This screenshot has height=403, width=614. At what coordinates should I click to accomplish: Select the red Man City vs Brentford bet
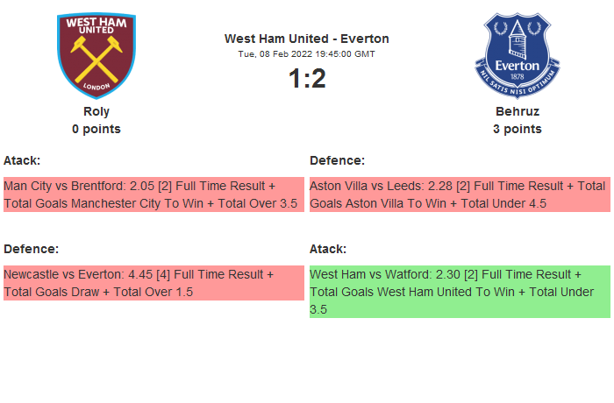point(153,194)
